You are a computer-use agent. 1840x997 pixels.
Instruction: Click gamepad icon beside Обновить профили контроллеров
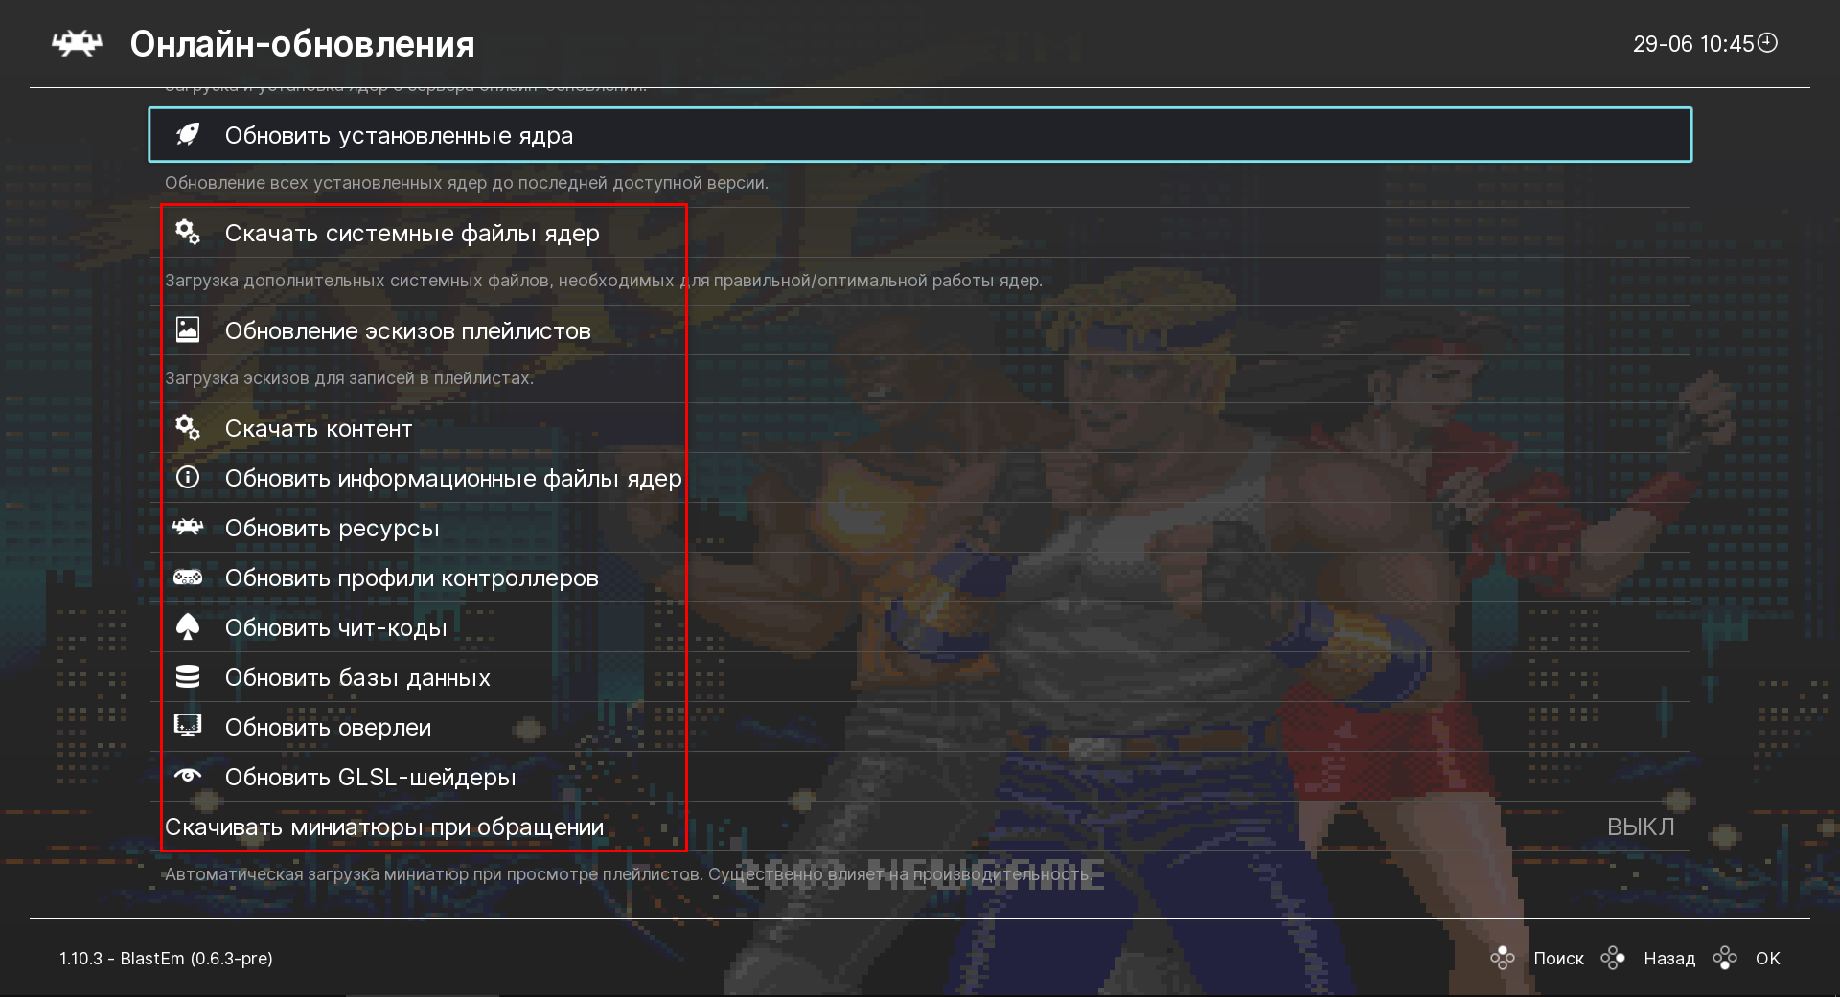(188, 577)
